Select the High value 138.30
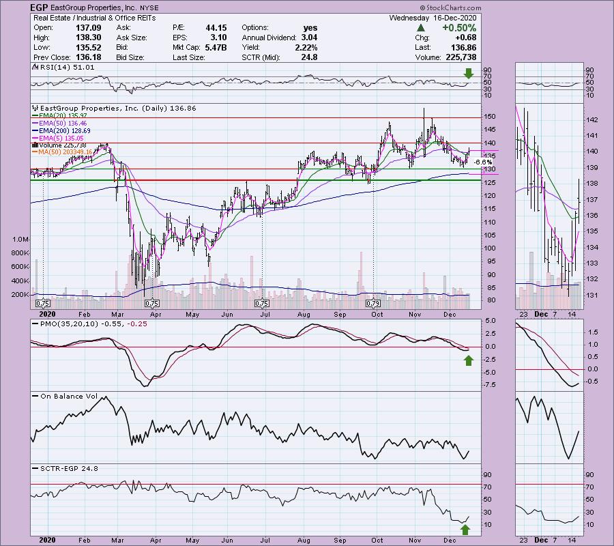This screenshot has height=546, width=614. [x=89, y=38]
